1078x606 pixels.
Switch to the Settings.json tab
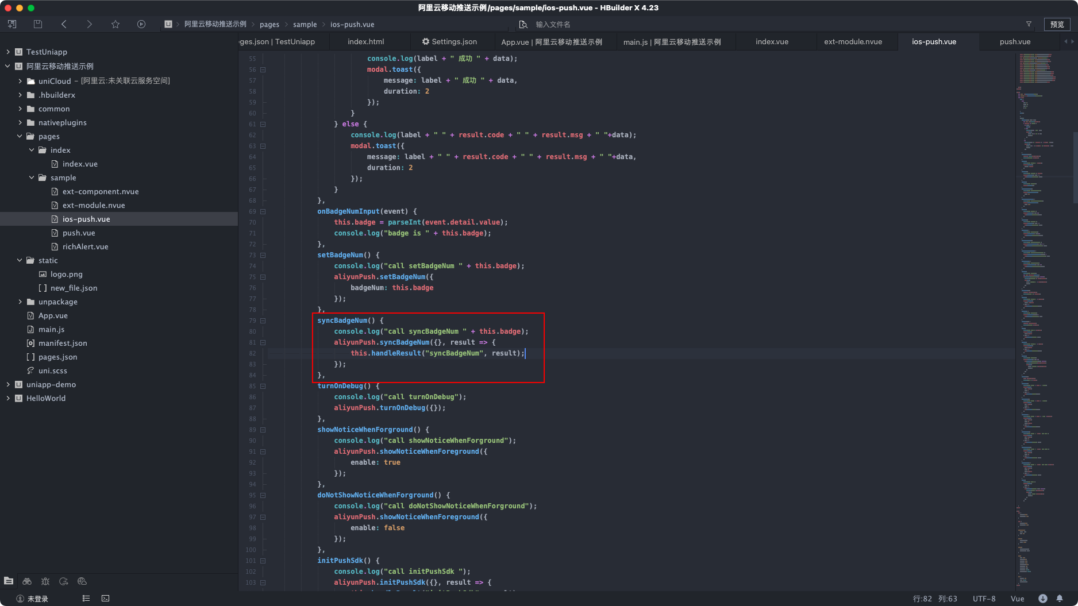454,41
